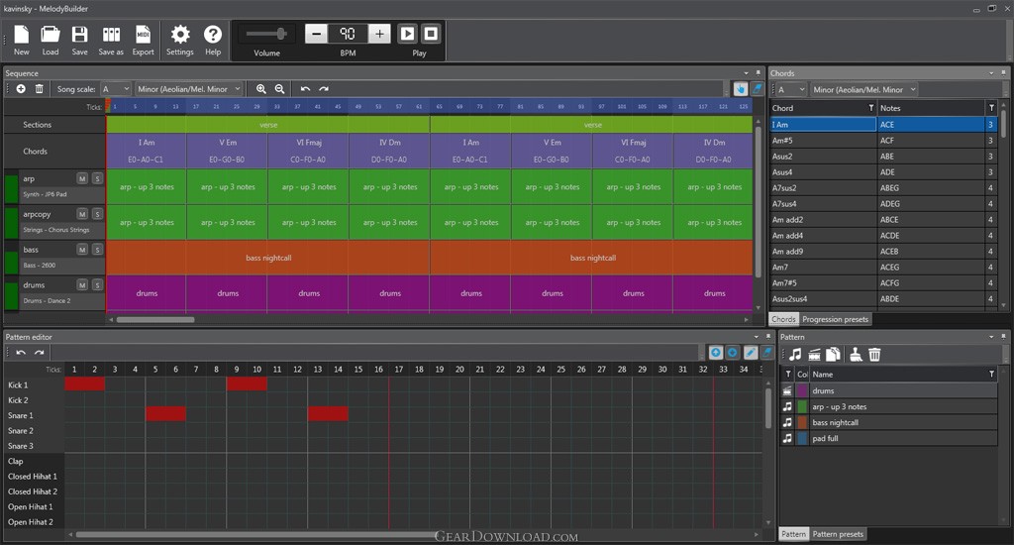Switch to the Progression presets tab
This screenshot has height=545, width=1014.
coord(835,319)
